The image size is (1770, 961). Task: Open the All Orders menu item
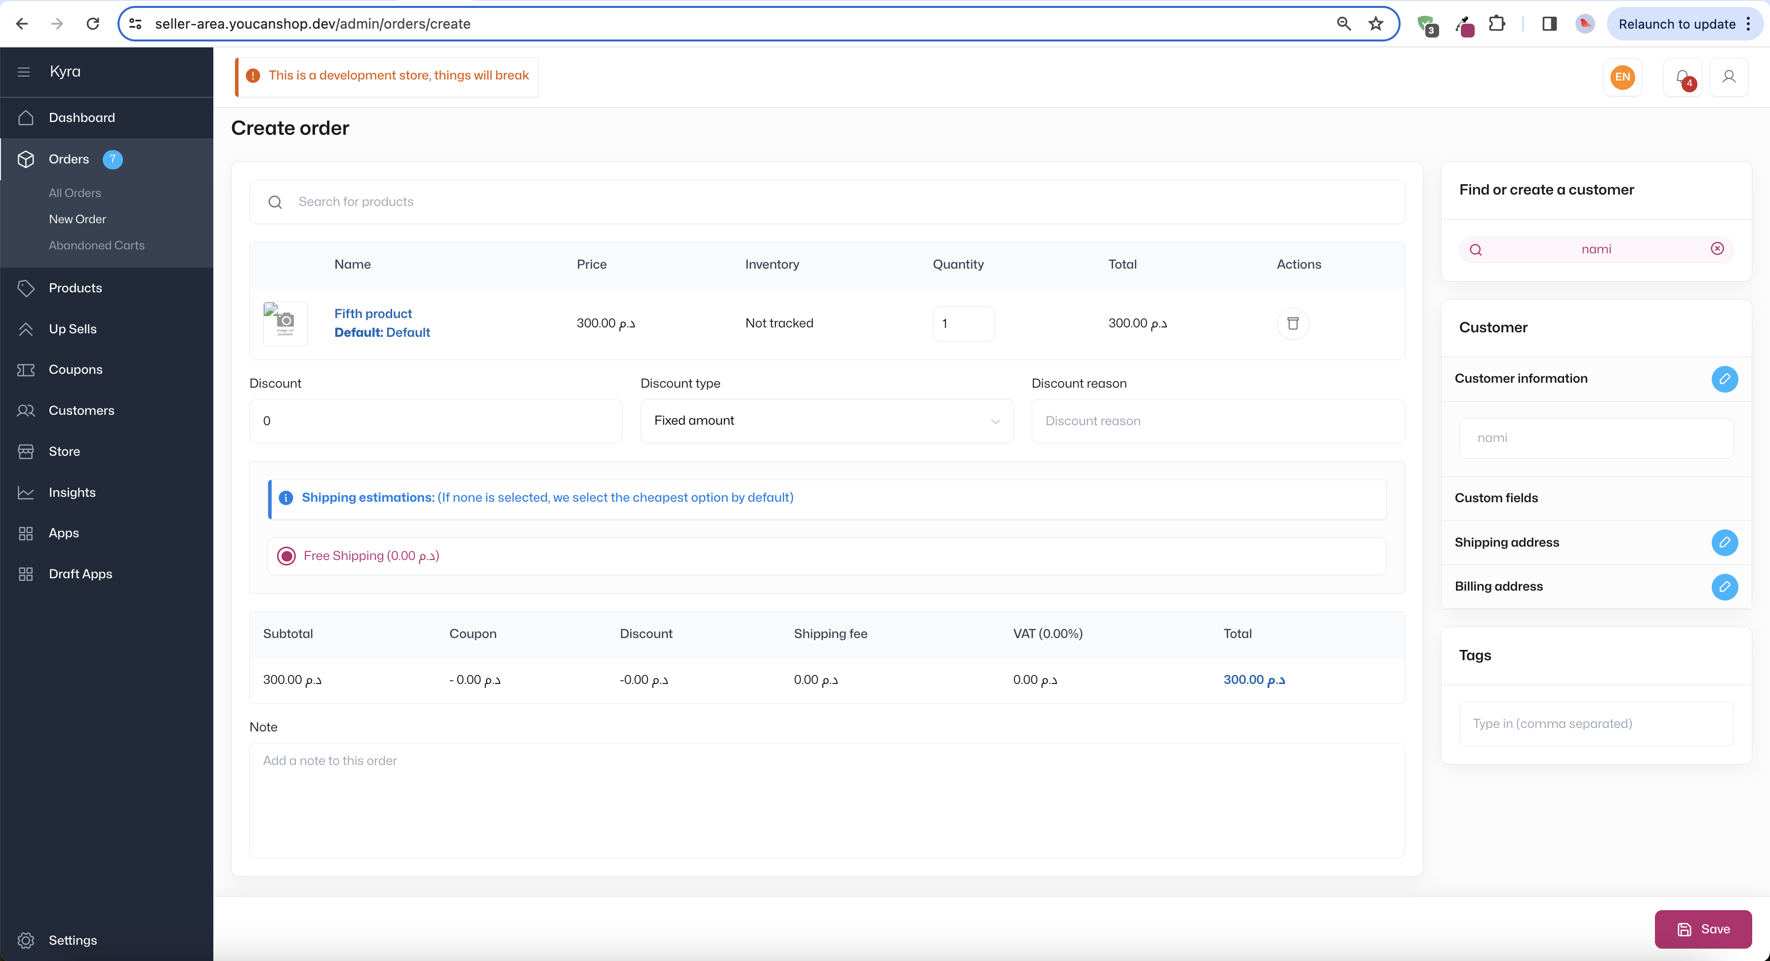tap(75, 193)
